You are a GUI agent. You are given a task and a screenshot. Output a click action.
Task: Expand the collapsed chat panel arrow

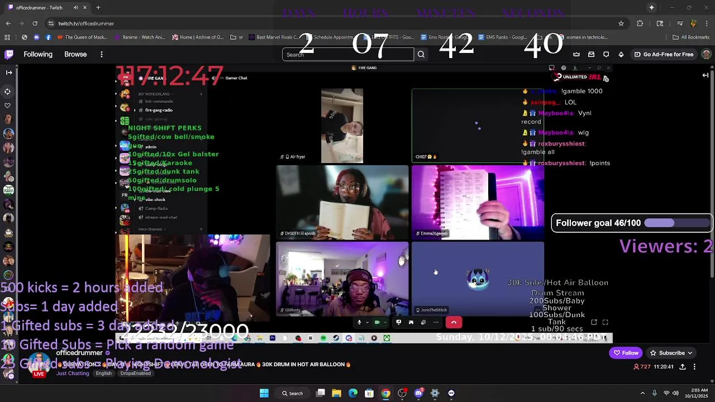[x=706, y=75]
